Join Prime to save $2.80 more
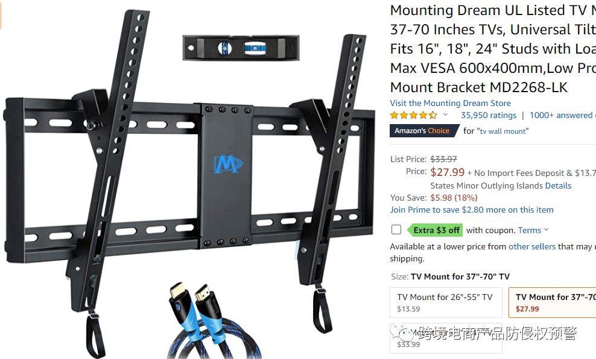596x359 pixels. (471, 210)
